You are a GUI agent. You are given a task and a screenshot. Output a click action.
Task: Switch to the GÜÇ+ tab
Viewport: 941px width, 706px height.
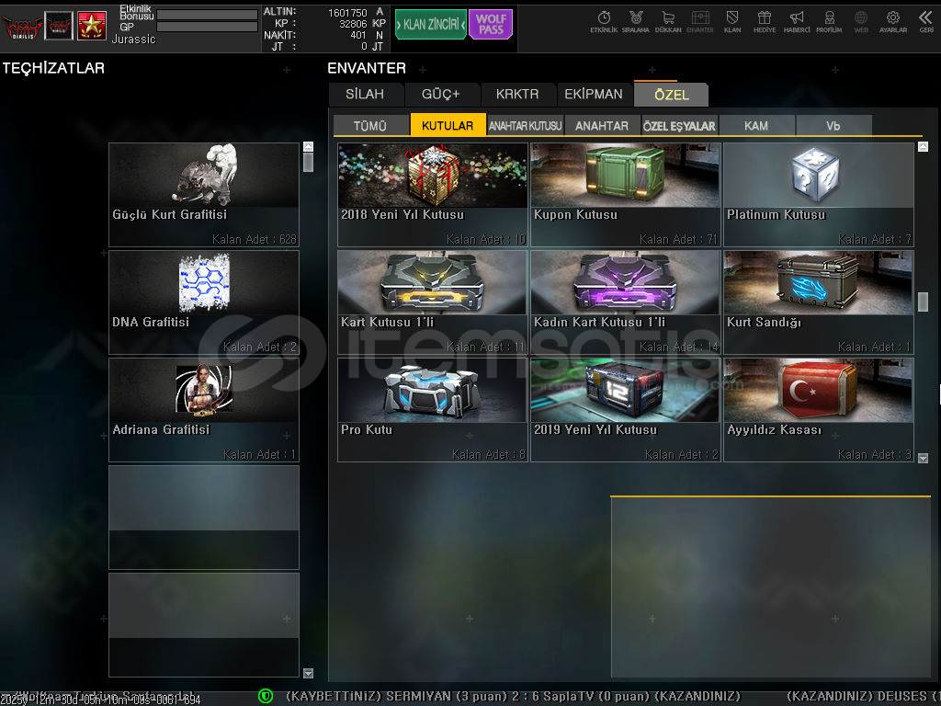pyautogui.click(x=440, y=95)
